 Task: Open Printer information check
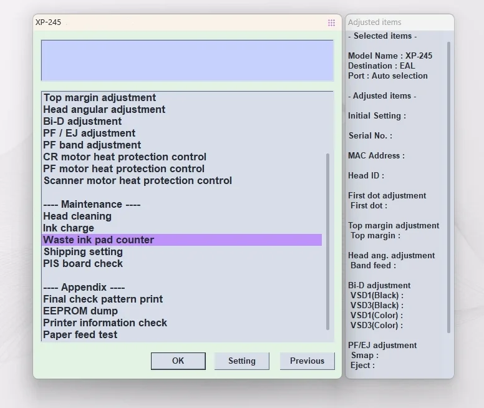tap(105, 323)
